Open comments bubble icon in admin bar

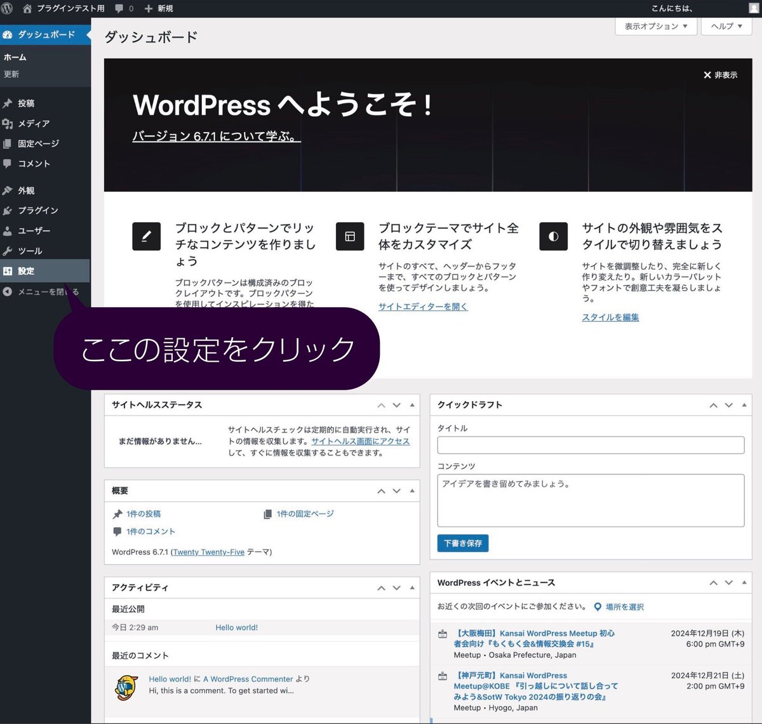(119, 8)
